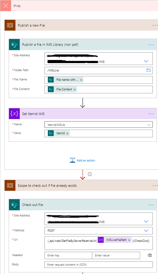Click the SharePoint icon on ItemId token
Screen dimensions: 158x274
pyautogui.click(x=51, y=133)
